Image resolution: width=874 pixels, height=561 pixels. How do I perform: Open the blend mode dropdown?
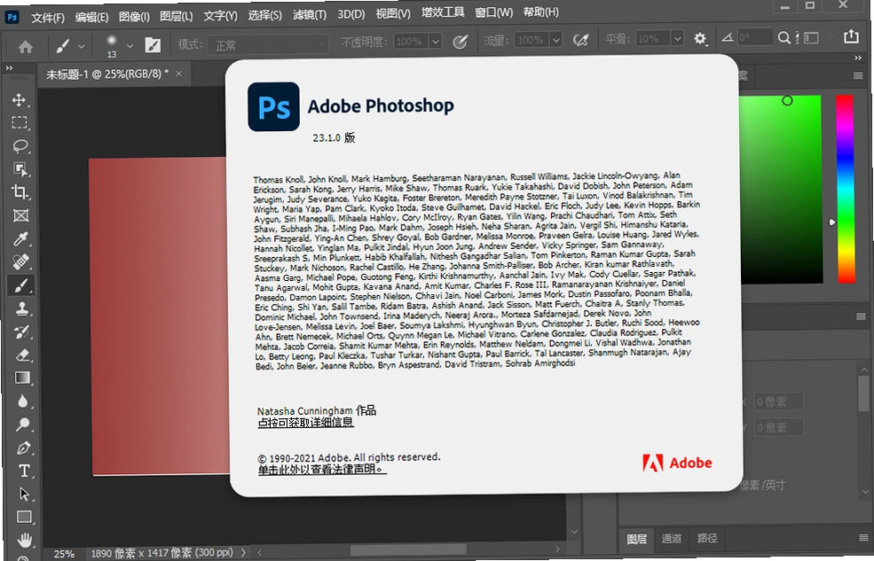click(268, 44)
